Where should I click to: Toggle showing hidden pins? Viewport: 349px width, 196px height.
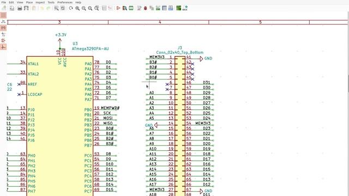(3, 40)
